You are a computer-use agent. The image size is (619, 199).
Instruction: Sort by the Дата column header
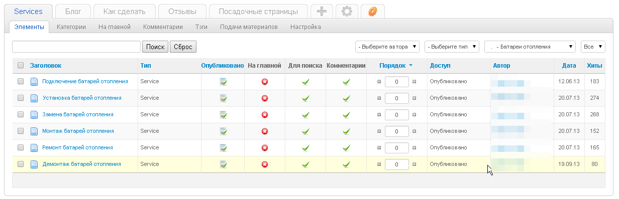pyautogui.click(x=569, y=65)
